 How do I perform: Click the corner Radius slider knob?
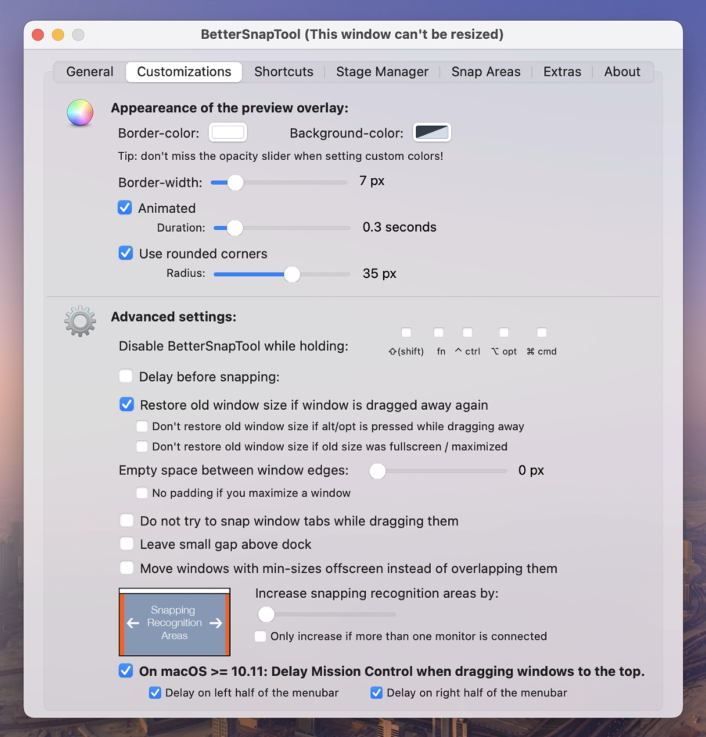point(292,274)
